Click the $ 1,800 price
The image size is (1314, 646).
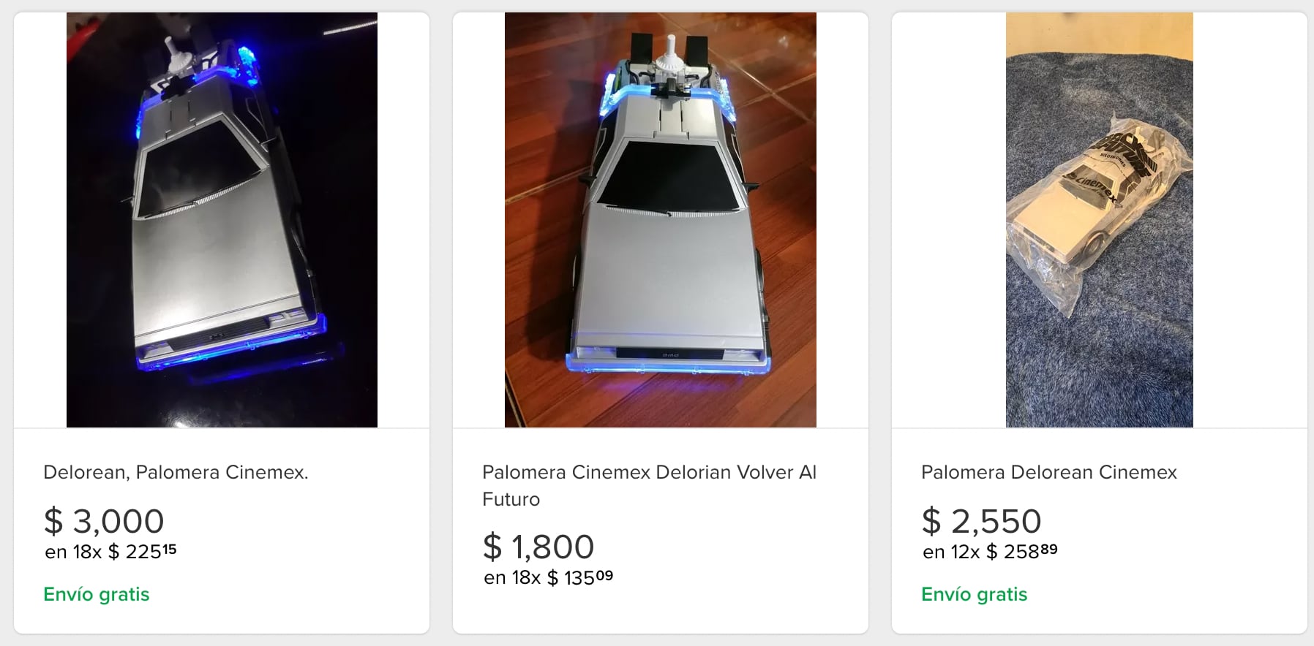(x=538, y=547)
